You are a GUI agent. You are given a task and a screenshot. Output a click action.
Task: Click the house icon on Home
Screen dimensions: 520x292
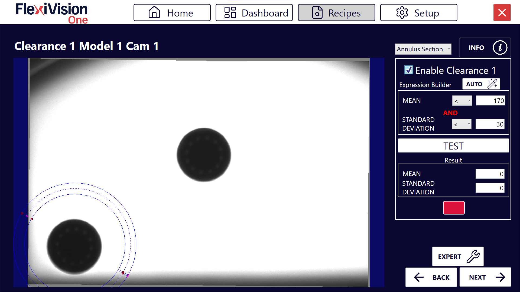click(x=154, y=12)
